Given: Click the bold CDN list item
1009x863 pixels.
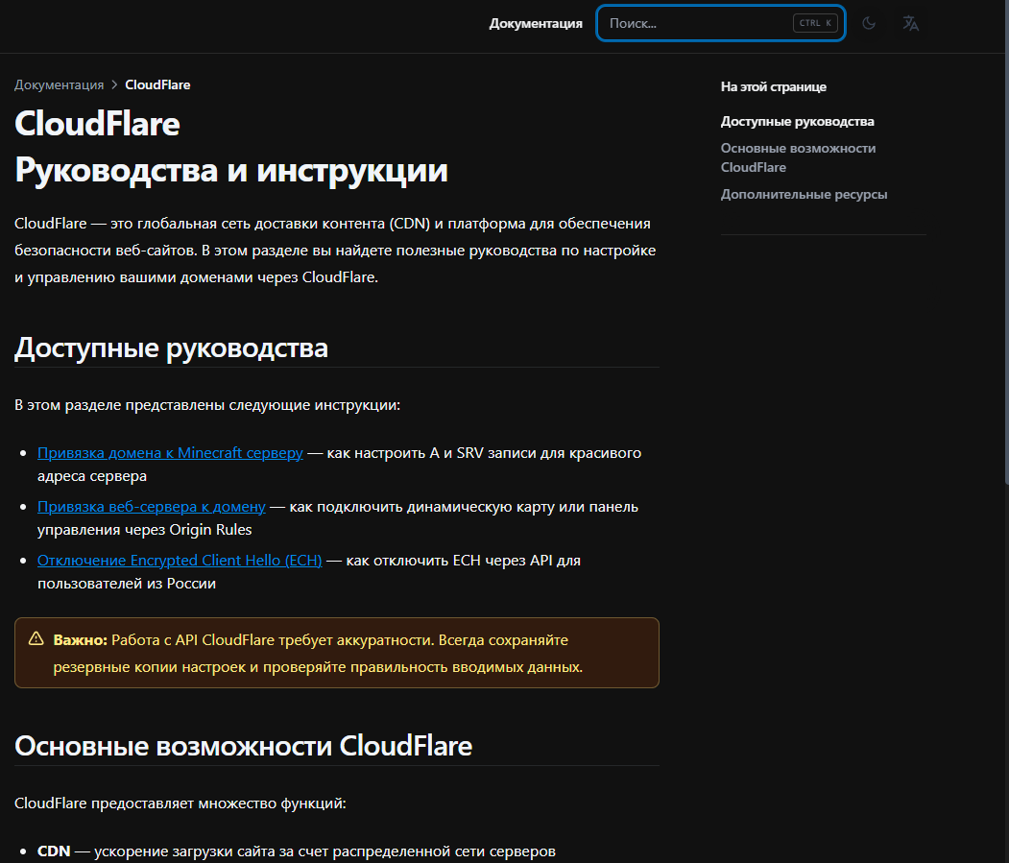Looking at the screenshot, I should (x=52, y=851).
